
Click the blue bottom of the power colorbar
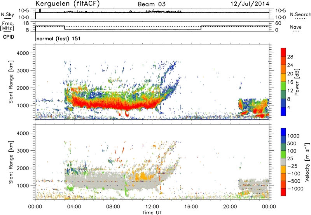click(x=283, y=112)
